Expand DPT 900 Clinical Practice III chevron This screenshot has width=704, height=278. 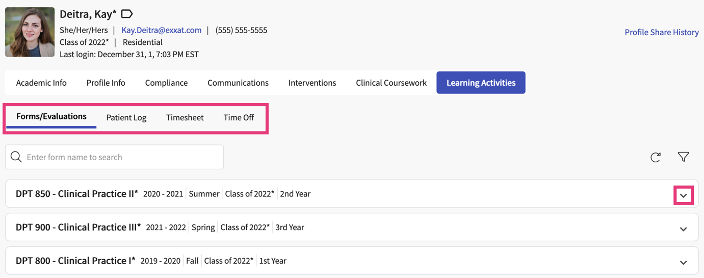point(683,229)
